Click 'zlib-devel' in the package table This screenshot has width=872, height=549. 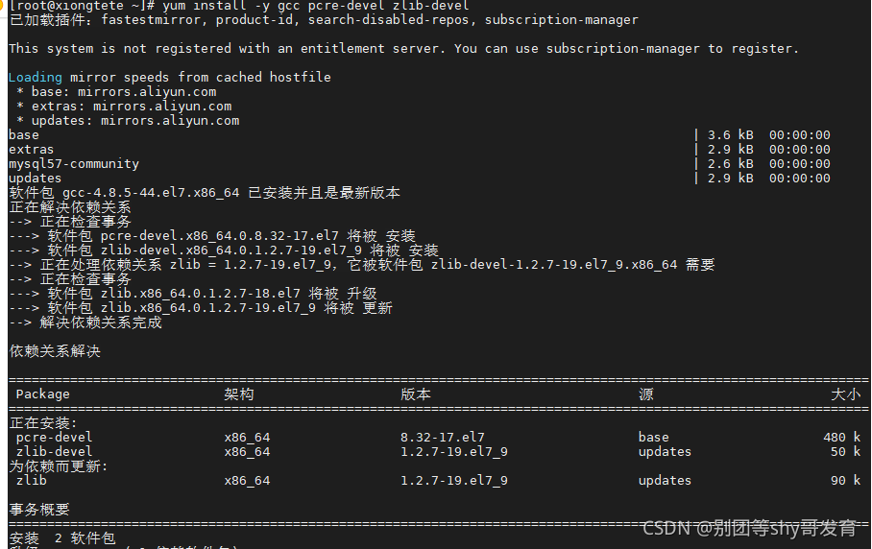54,452
